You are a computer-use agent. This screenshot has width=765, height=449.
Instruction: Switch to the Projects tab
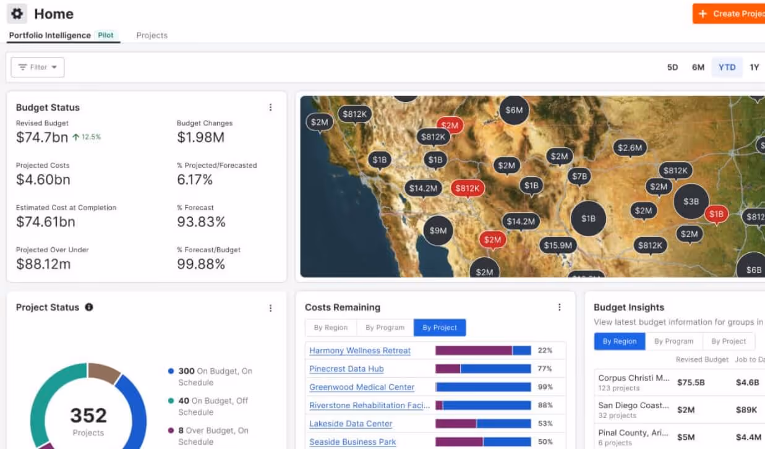(x=152, y=35)
